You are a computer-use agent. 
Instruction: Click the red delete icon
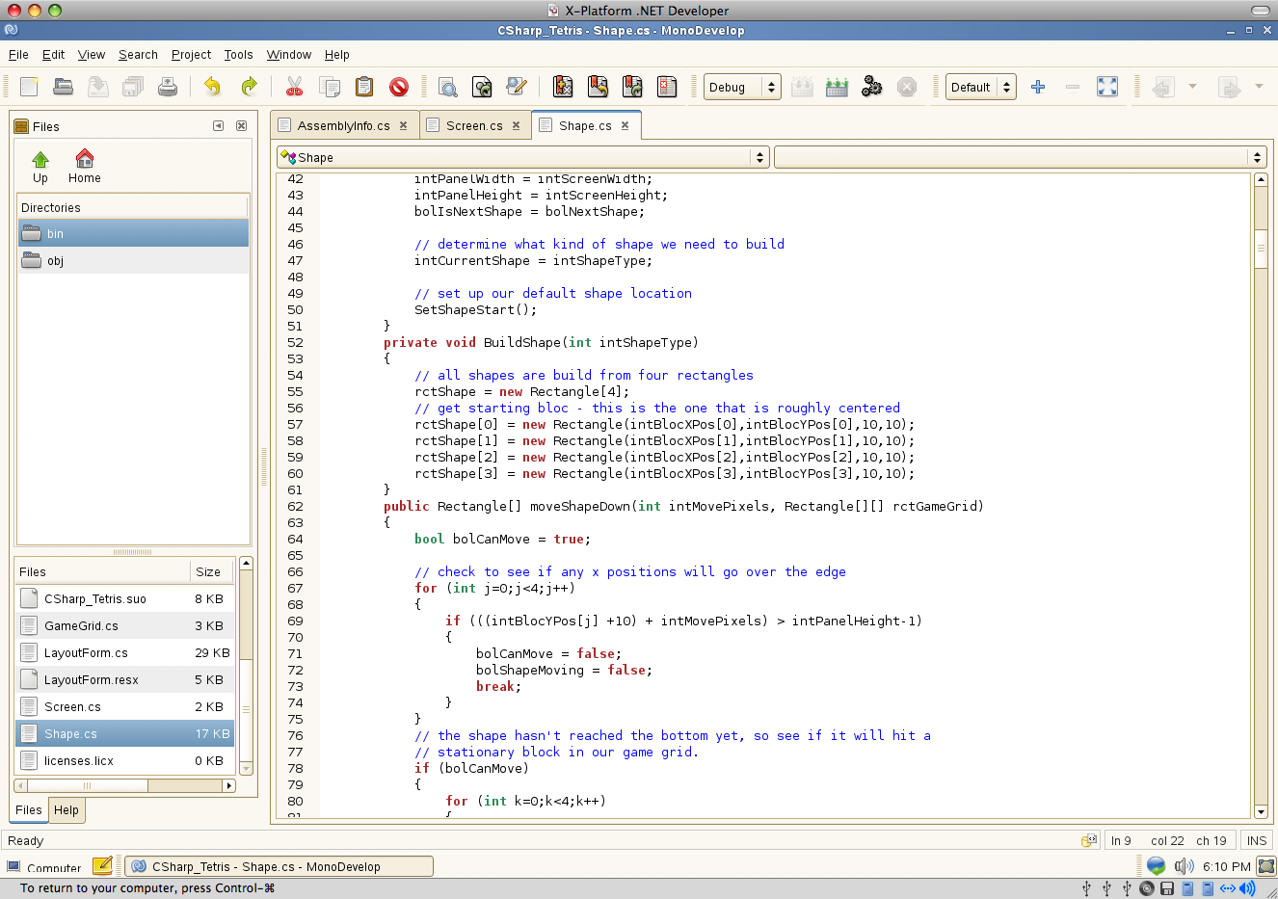click(x=399, y=87)
